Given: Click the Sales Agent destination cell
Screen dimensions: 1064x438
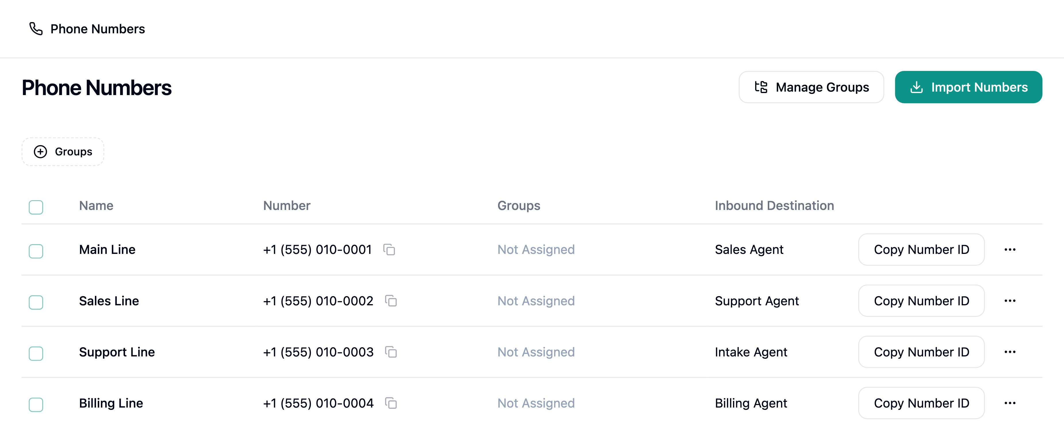Looking at the screenshot, I should [749, 250].
